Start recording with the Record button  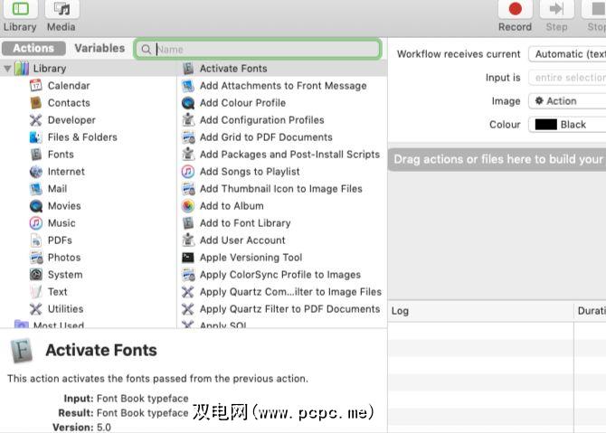point(516,9)
